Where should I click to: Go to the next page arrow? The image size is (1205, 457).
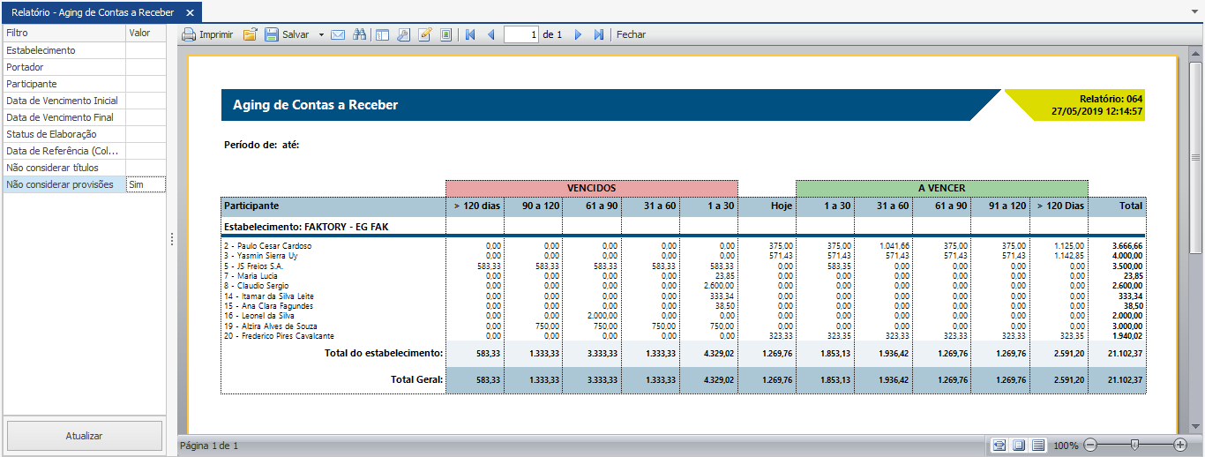pyautogui.click(x=579, y=34)
